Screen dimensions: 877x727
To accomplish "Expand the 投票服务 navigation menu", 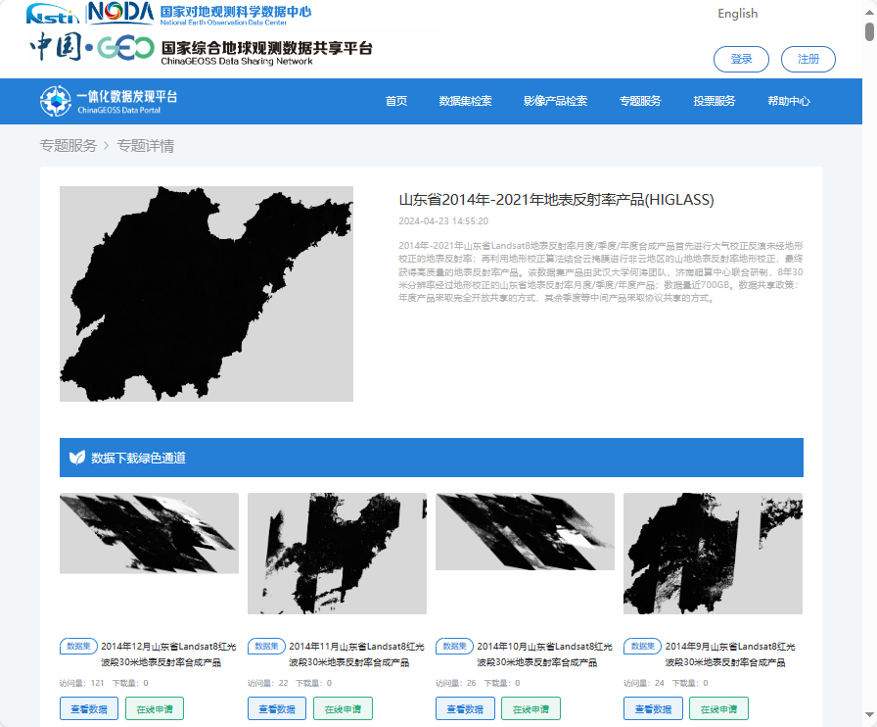I will [x=714, y=101].
